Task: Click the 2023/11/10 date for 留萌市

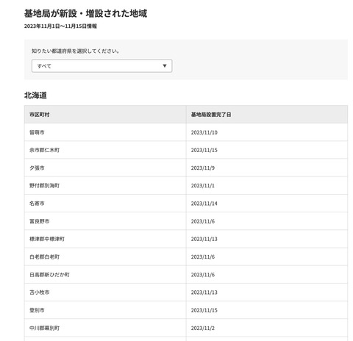Action: click(204, 132)
